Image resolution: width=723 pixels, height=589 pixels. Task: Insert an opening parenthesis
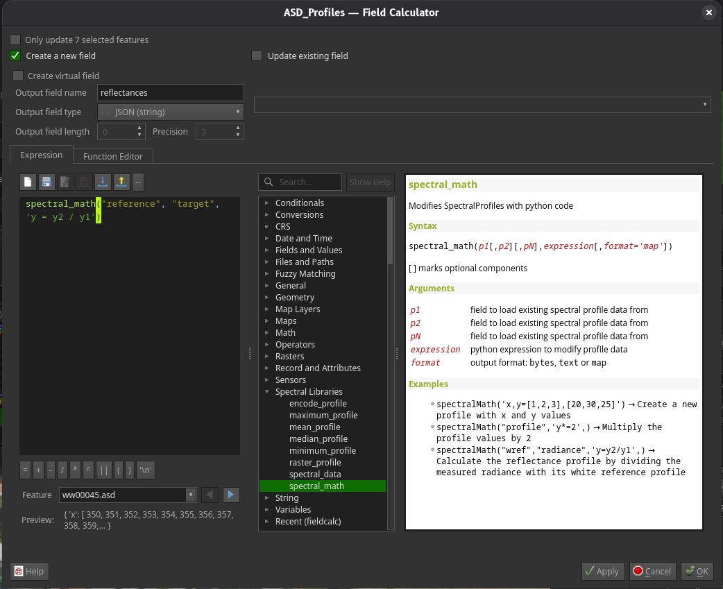pos(119,470)
